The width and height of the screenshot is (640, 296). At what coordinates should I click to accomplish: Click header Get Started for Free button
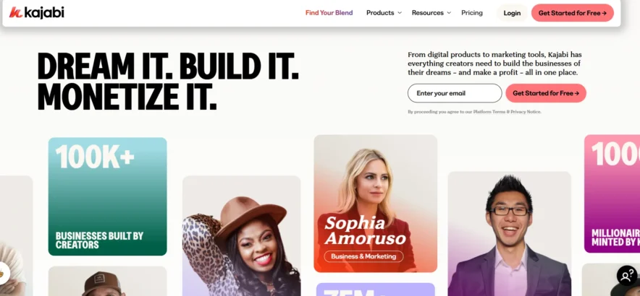[x=572, y=13]
